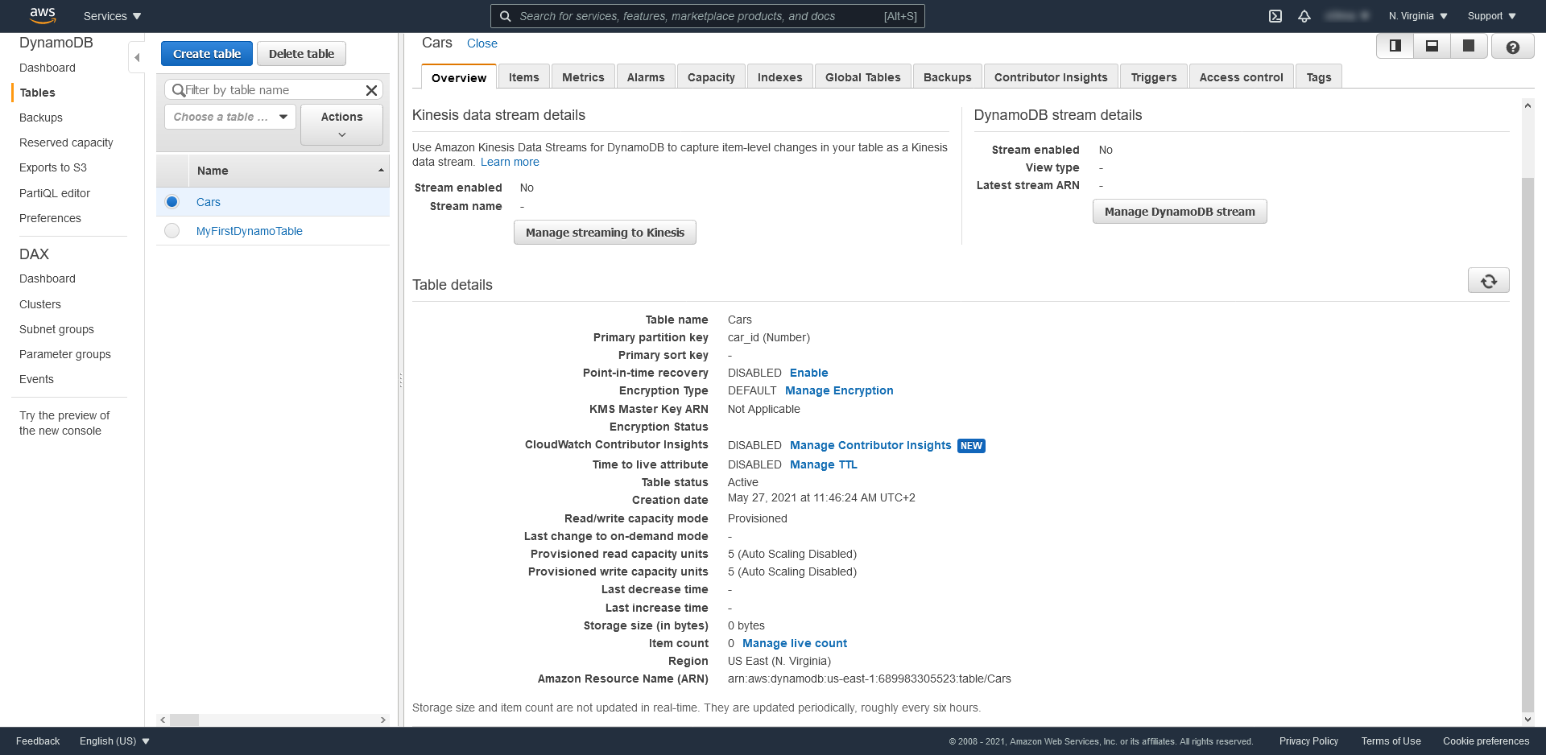Open the MyFirstDynamoTable link

click(x=250, y=231)
